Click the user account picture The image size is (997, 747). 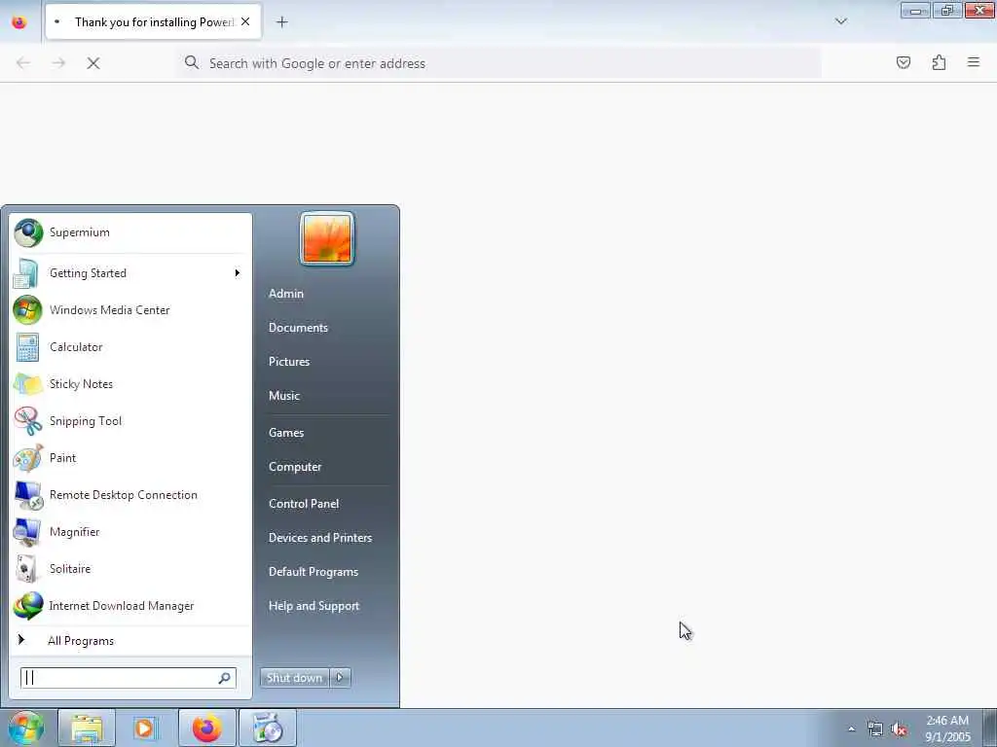[327, 239]
